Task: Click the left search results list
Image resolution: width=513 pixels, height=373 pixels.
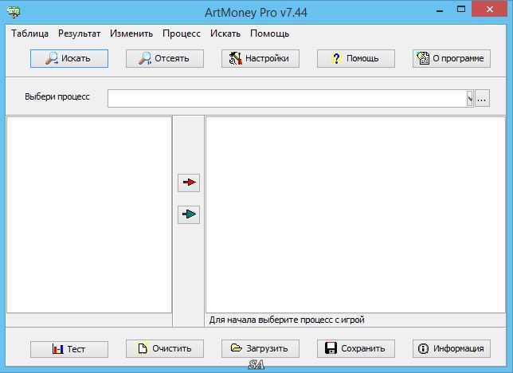Action: (x=89, y=214)
